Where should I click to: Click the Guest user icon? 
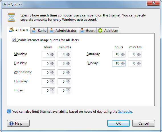point(82,30)
